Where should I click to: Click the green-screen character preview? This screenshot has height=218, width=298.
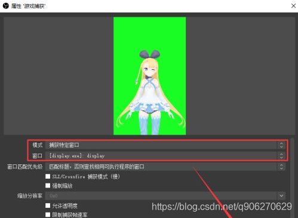coord(150,76)
